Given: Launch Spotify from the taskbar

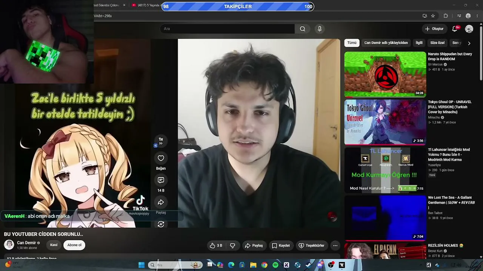Looking at the screenshot, I should coord(275,265).
